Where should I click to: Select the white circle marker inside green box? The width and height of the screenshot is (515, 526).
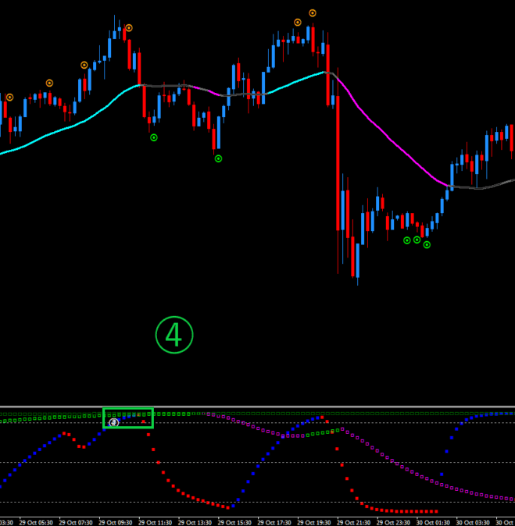tap(113, 422)
